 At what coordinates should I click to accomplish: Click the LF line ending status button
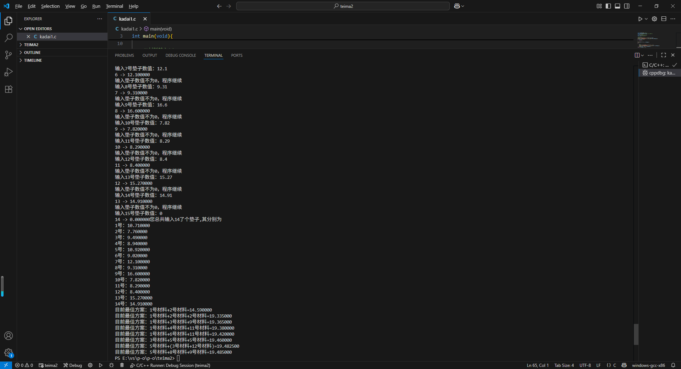pyautogui.click(x=598, y=365)
